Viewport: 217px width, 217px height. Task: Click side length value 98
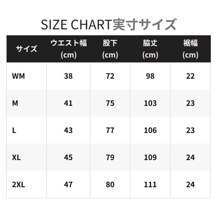pyautogui.click(x=150, y=76)
